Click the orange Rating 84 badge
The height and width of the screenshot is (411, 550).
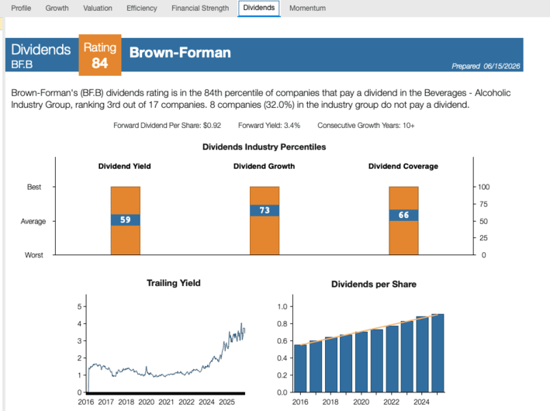coord(100,55)
